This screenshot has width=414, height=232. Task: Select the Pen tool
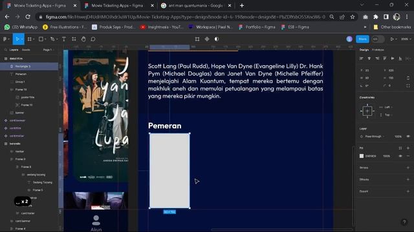[52, 39]
